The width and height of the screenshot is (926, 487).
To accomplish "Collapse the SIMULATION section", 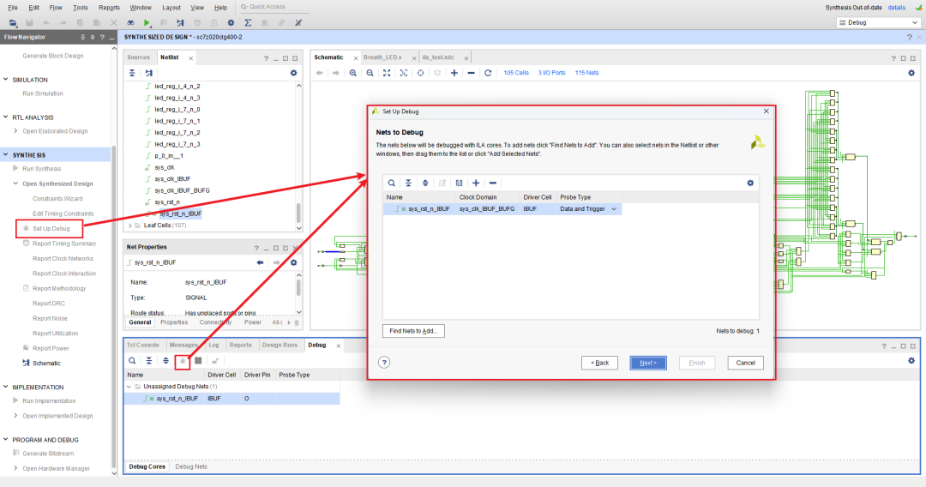I will (x=6, y=80).
